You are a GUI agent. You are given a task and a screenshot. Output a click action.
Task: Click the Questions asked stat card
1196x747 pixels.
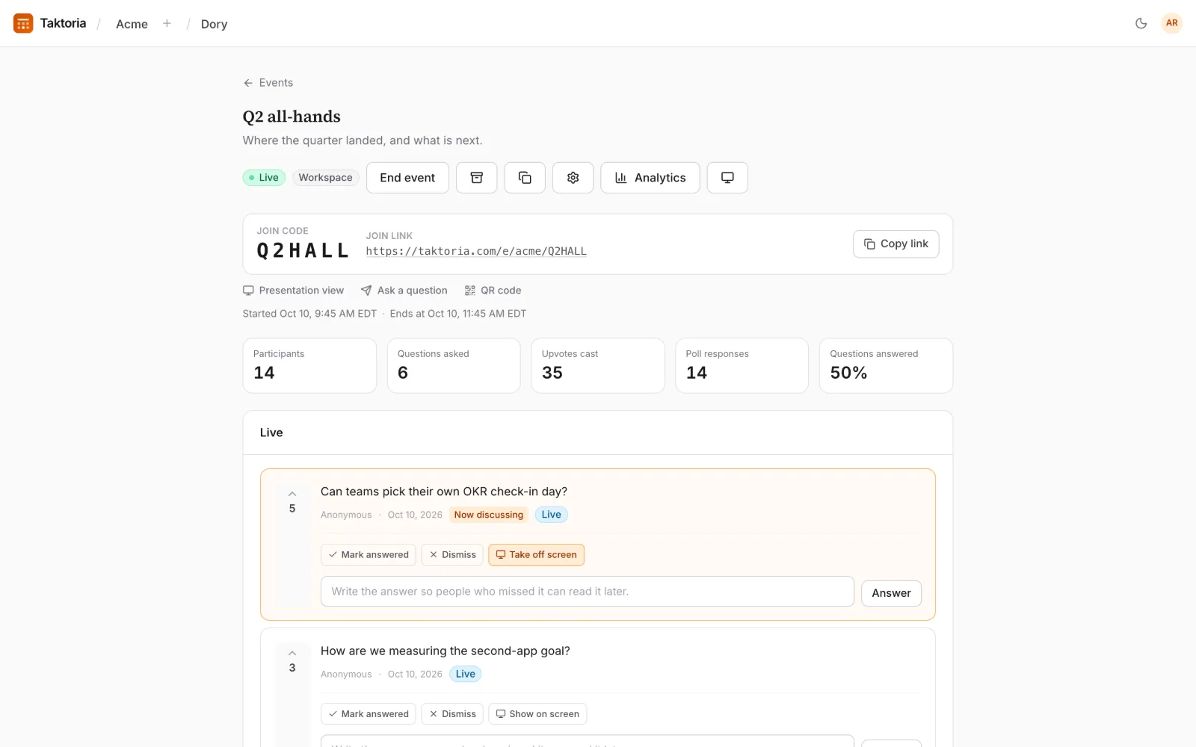(x=454, y=365)
